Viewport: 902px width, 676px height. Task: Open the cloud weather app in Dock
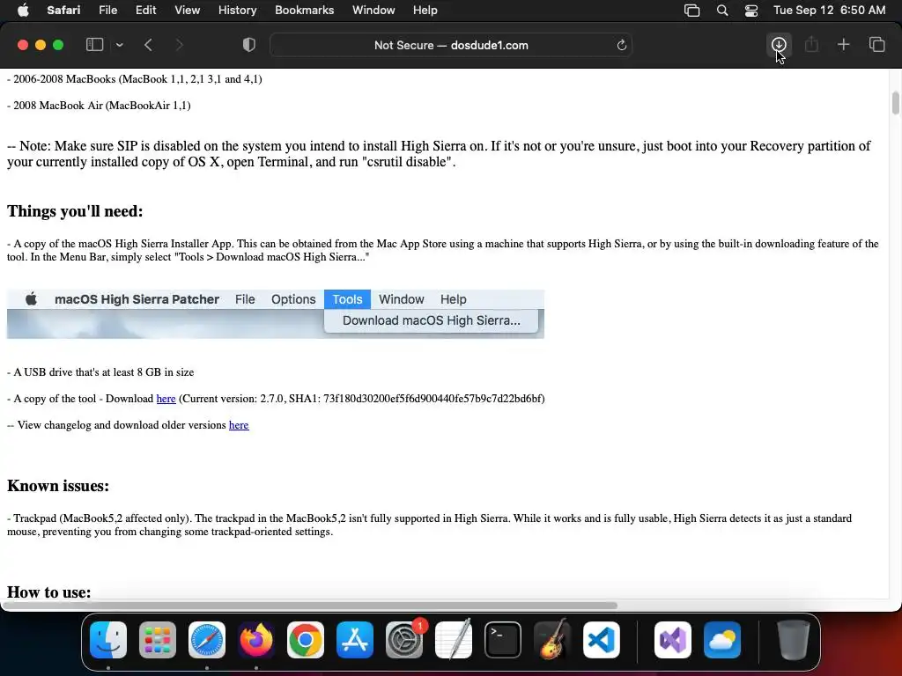722,640
